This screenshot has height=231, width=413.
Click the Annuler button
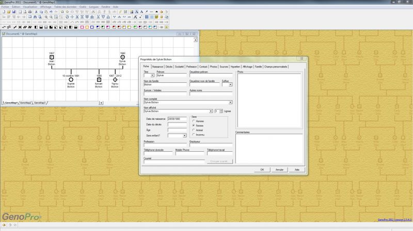coord(279,169)
